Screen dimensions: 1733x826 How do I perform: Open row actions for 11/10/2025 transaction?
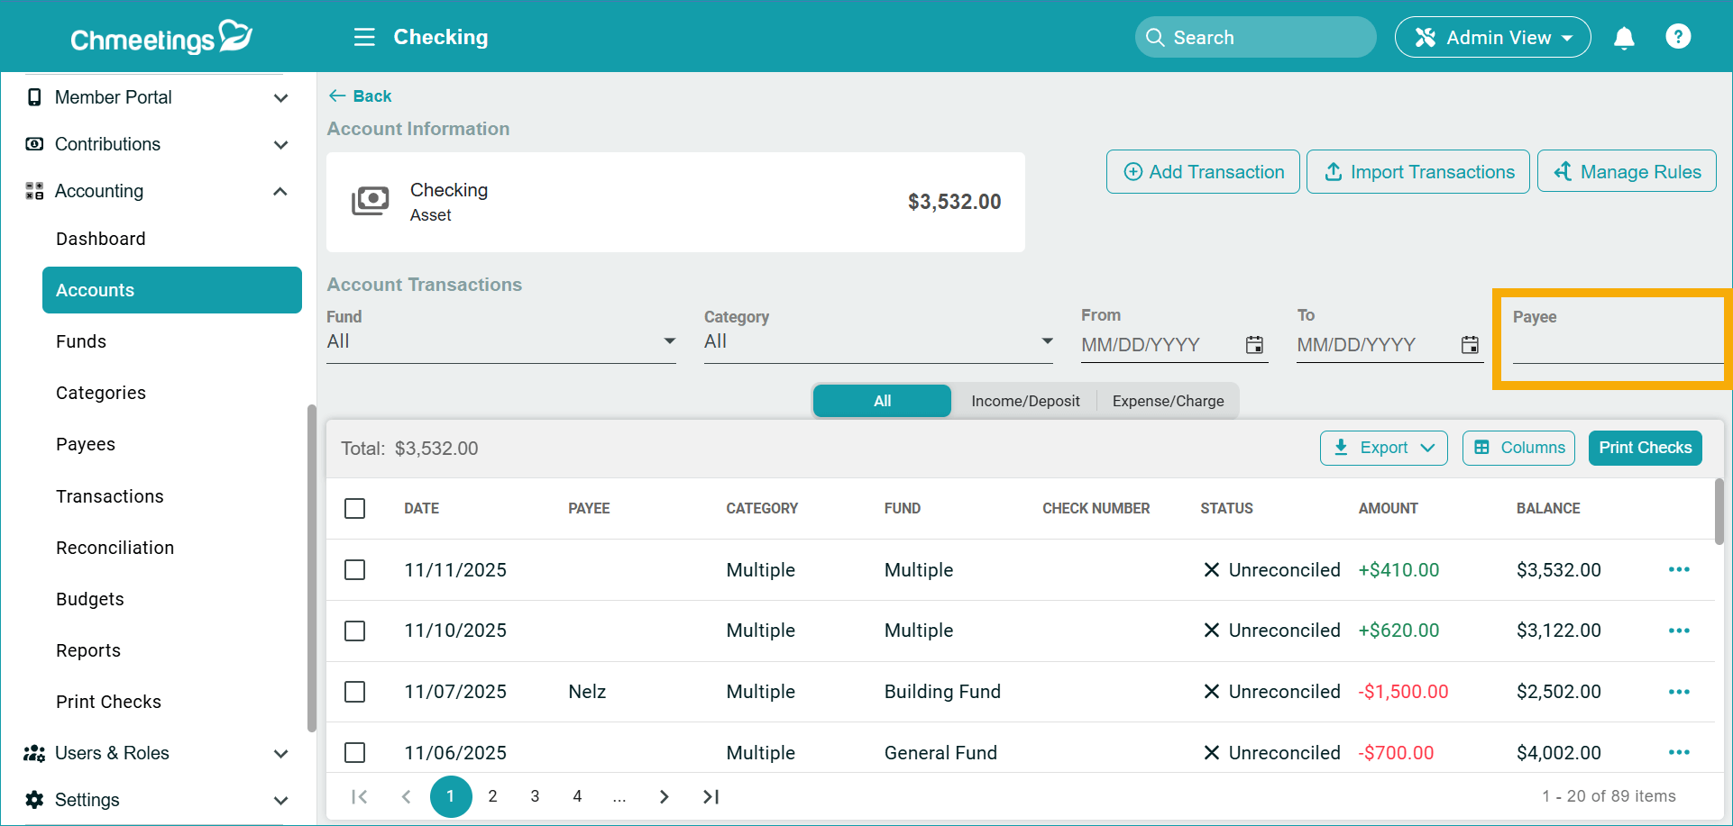pyautogui.click(x=1679, y=631)
